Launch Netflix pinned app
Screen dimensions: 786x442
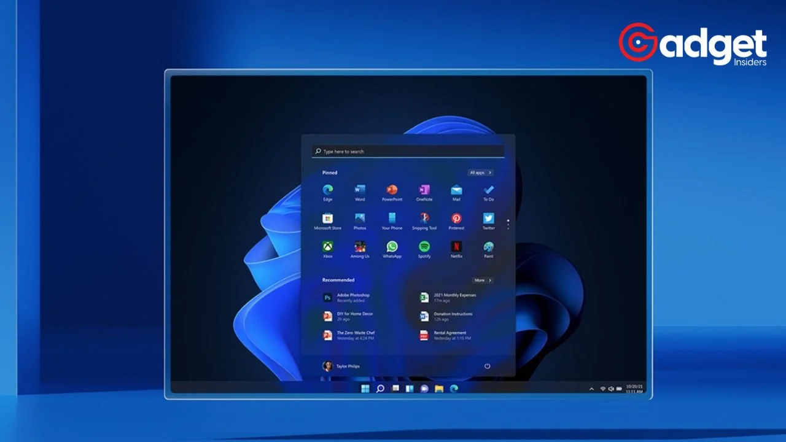[x=456, y=250]
